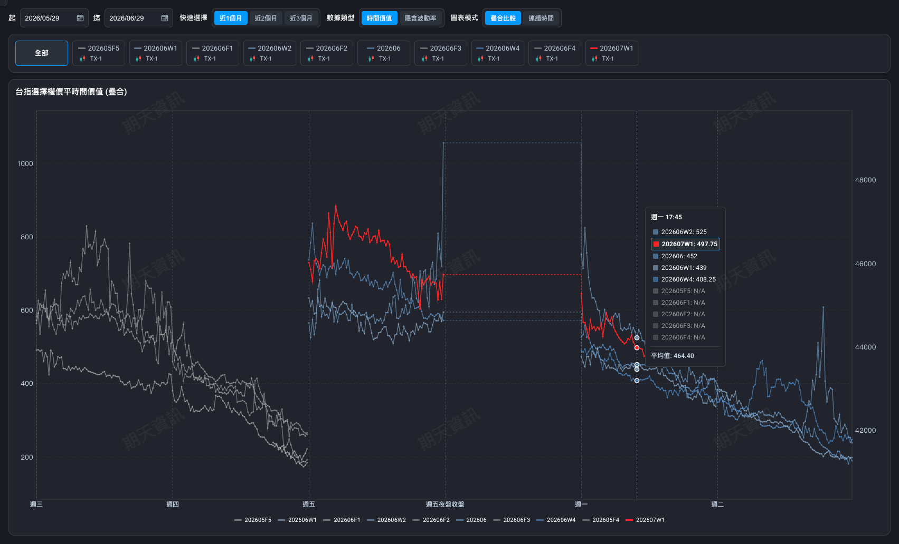899x544 pixels.
Task: Select the 全部 contracts button
Action: tap(42, 53)
